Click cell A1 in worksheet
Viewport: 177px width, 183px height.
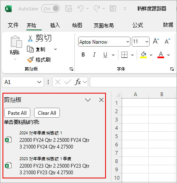(135, 103)
